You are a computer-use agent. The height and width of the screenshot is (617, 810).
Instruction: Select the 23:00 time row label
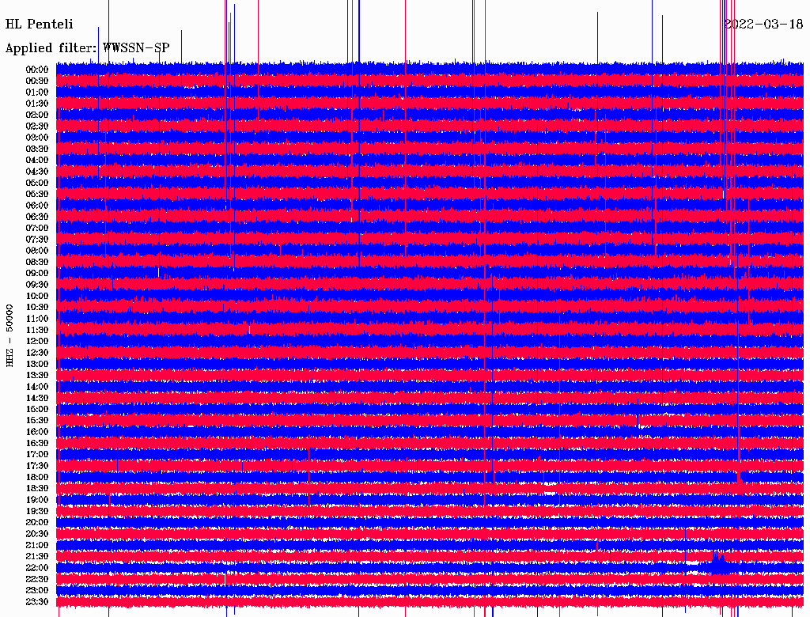point(37,591)
